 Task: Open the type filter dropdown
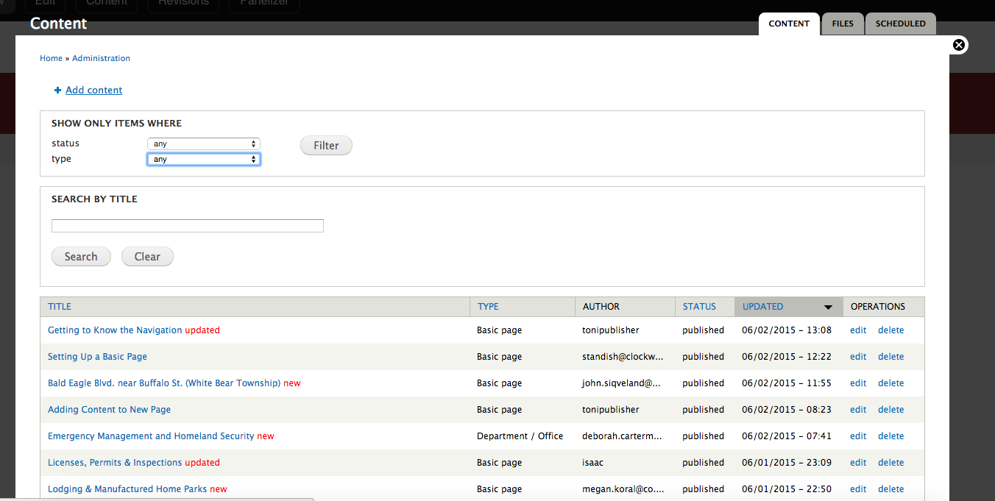(204, 159)
